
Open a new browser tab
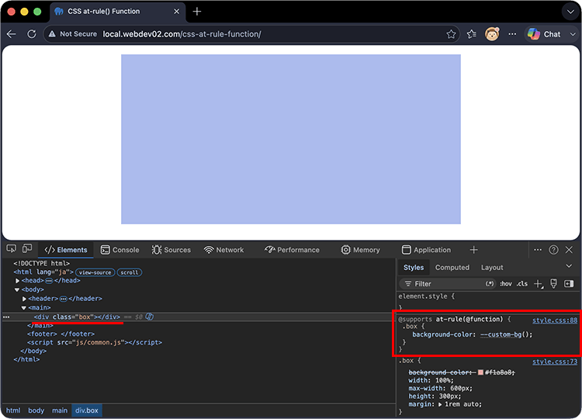pos(197,12)
